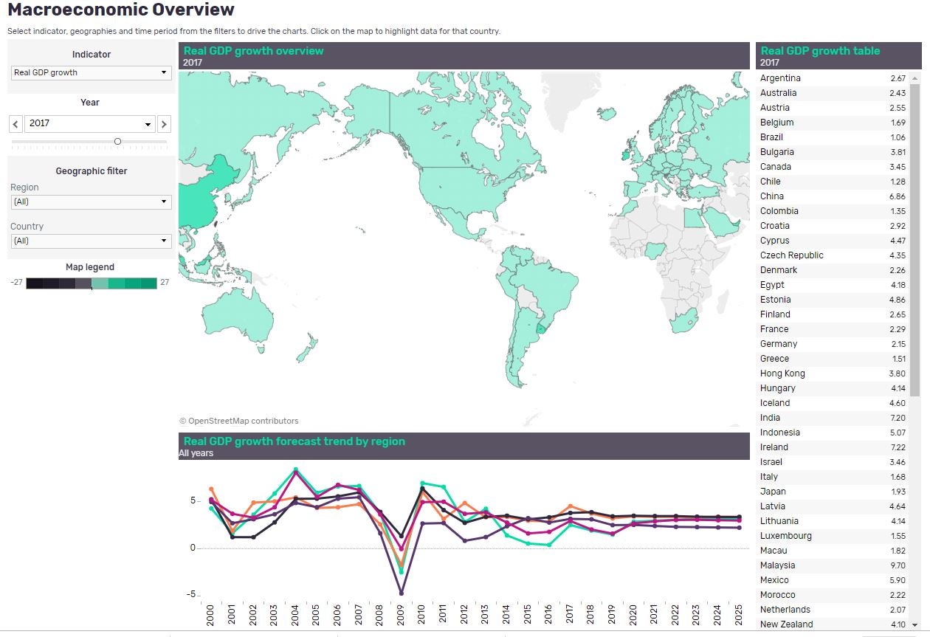
Task: Click the Latvia row in the table
Action: pyautogui.click(x=833, y=506)
